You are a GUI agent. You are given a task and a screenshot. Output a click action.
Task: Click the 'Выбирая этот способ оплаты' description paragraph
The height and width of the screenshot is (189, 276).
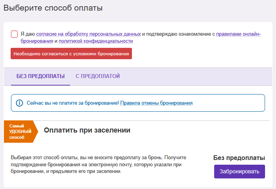tap(98, 164)
